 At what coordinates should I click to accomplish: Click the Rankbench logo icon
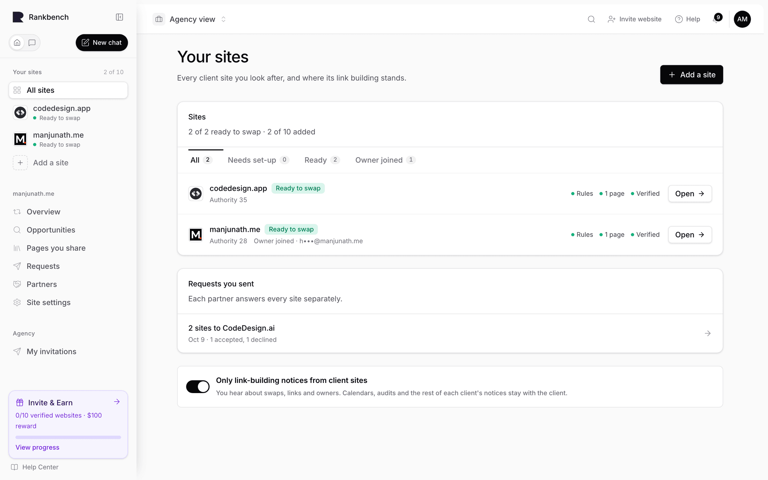point(18,17)
